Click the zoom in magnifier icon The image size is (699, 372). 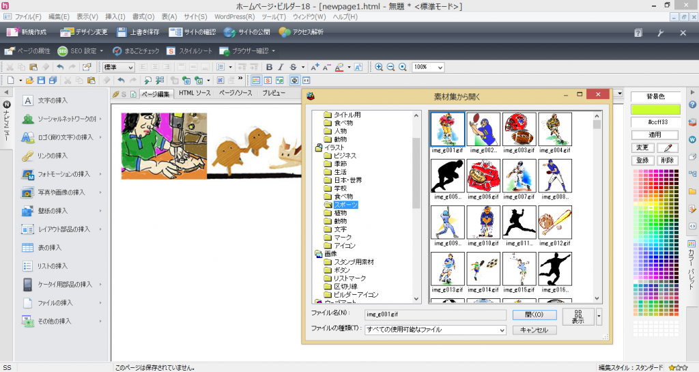pos(379,67)
